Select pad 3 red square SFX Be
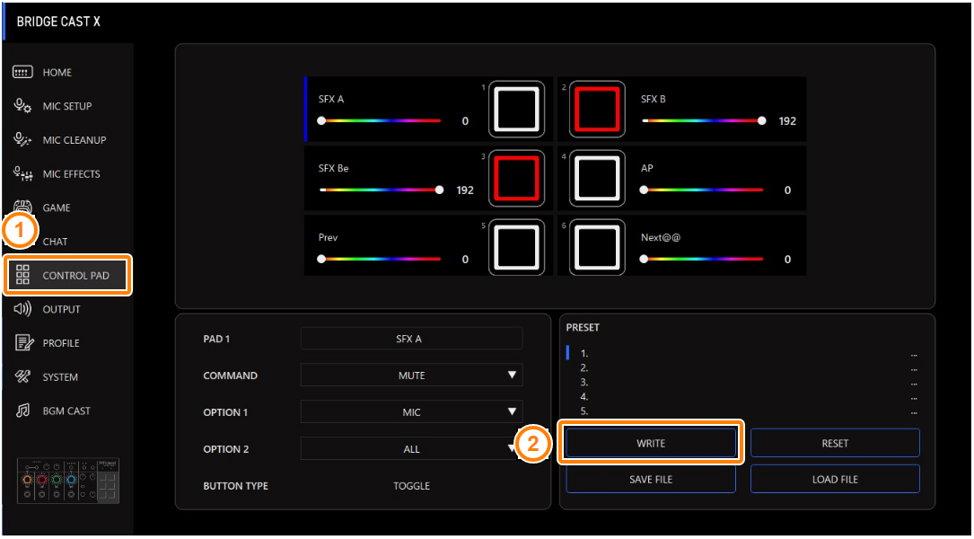 point(516,179)
